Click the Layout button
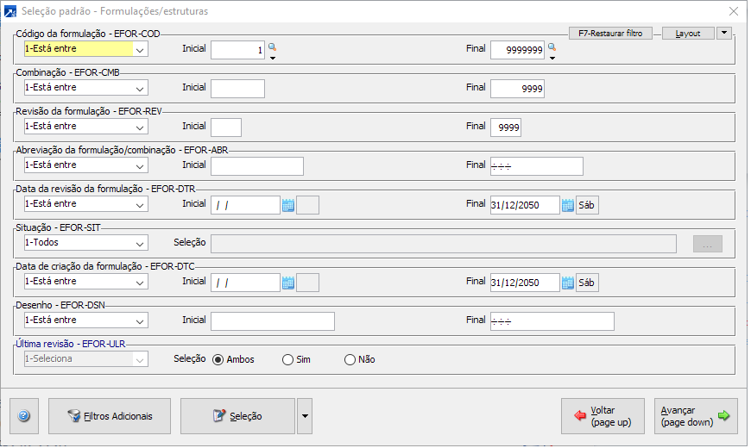This screenshot has width=751, height=448. point(688,34)
